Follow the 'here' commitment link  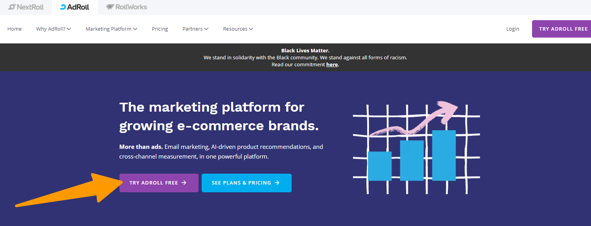click(x=332, y=65)
